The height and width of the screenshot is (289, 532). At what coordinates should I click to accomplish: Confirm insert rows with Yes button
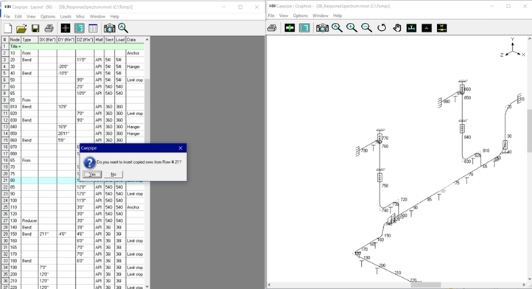pos(92,174)
